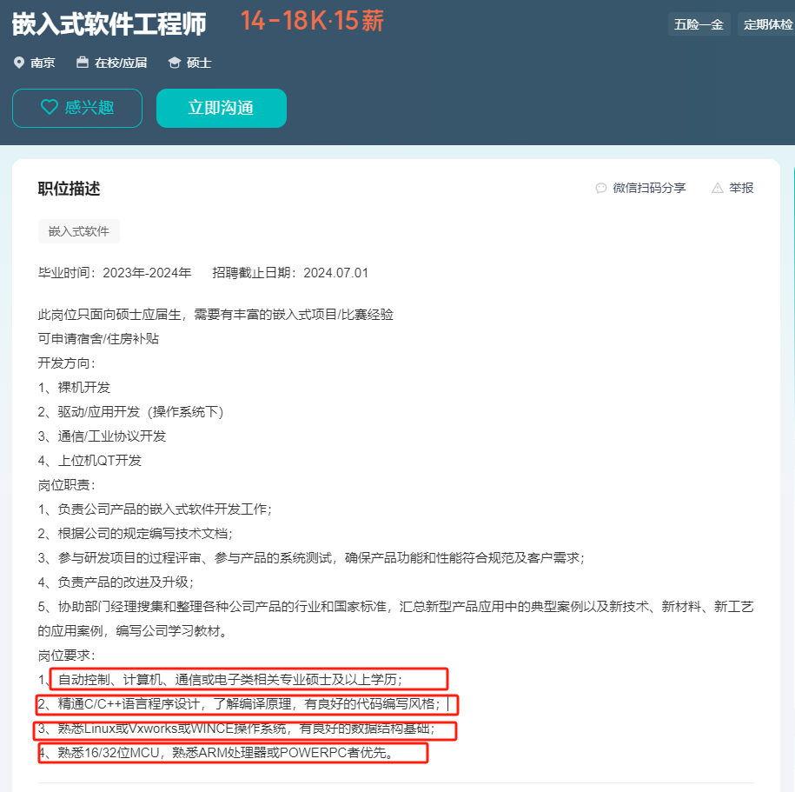Click the 职位描述 section heading
Image resolution: width=795 pixels, height=792 pixels.
tap(69, 189)
